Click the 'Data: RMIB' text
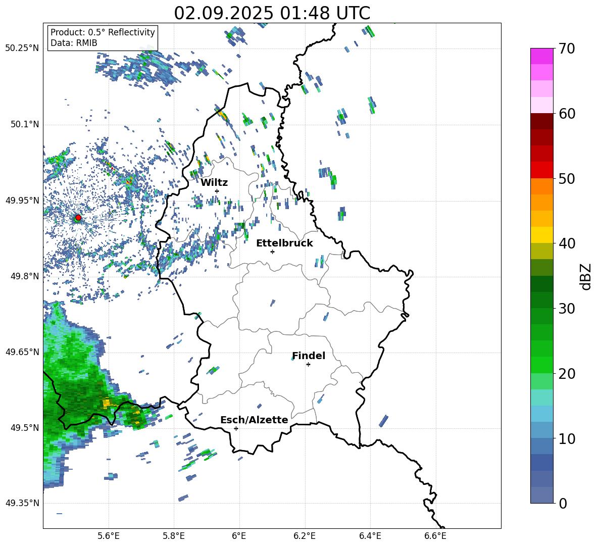Viewport: 598px width, 546px height. click(74, 43)
